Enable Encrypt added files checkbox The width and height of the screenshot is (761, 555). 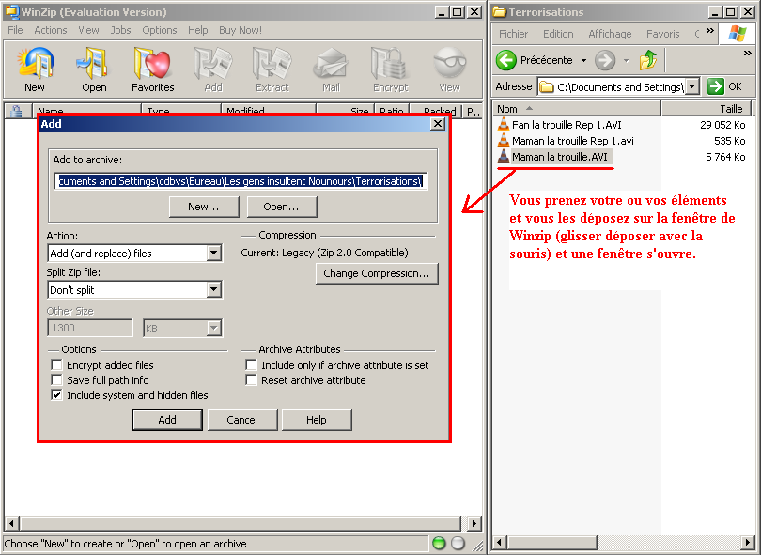[x=56, y=364]
